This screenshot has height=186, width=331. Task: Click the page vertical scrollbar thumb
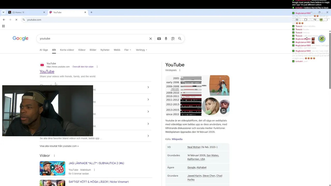(x=330, y=61)
